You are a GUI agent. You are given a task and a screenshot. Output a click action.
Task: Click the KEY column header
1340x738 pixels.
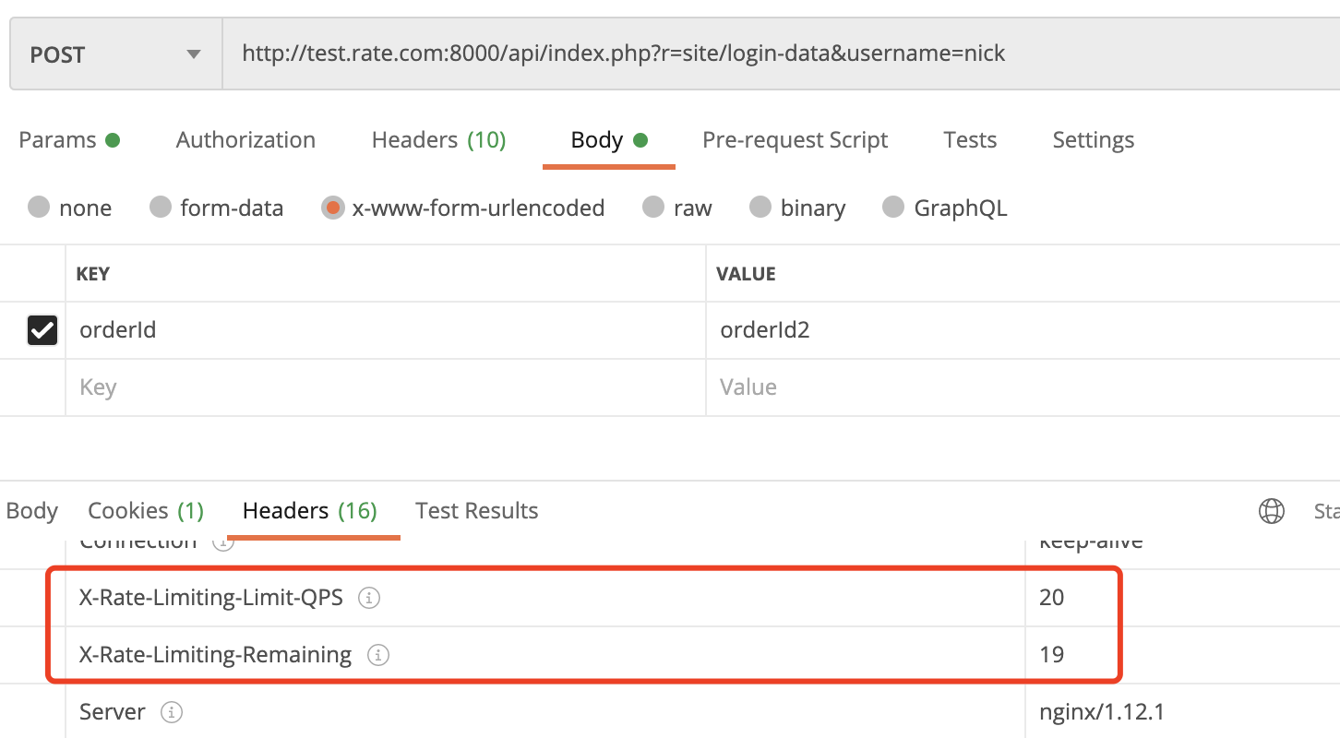(92, 274)
